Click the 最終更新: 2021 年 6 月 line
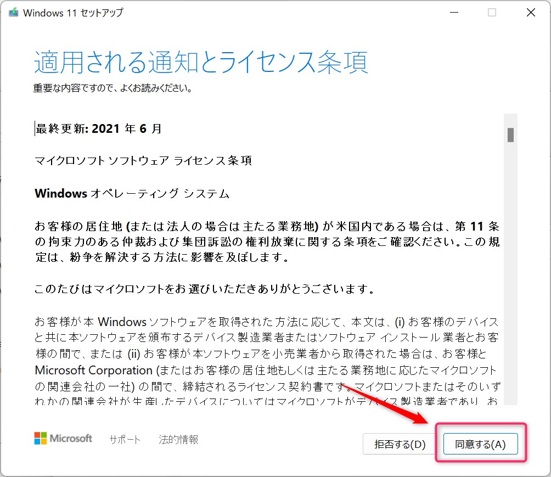Viewport: 551px width, 477px height. click(98, 128)
